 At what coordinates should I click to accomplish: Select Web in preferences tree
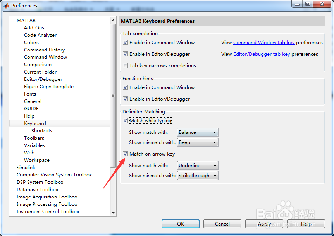click(29, 153)
